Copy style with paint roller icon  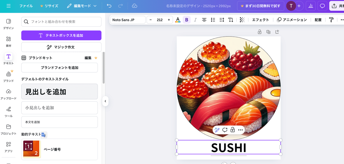(x=331, y=20)
